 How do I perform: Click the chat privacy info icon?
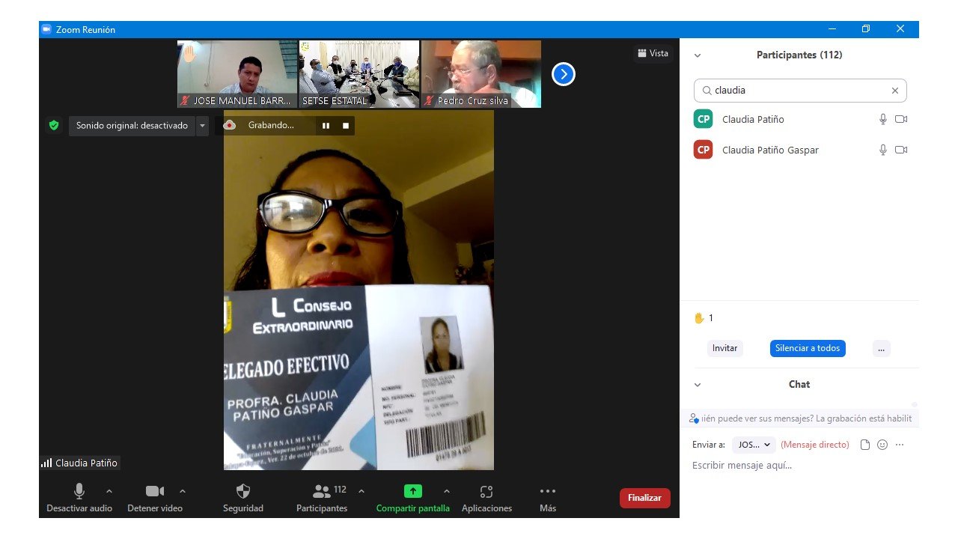point(694,418)
